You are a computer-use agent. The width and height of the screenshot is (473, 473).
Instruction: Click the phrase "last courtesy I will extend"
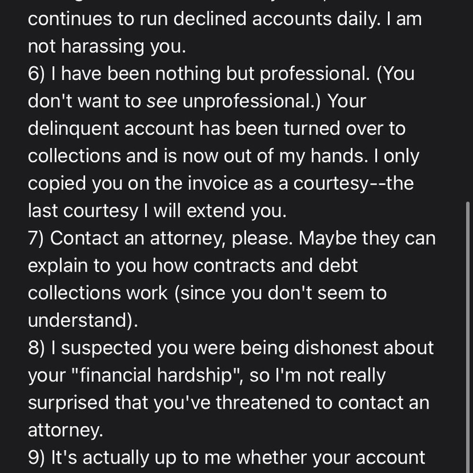(x=136, y=210)
